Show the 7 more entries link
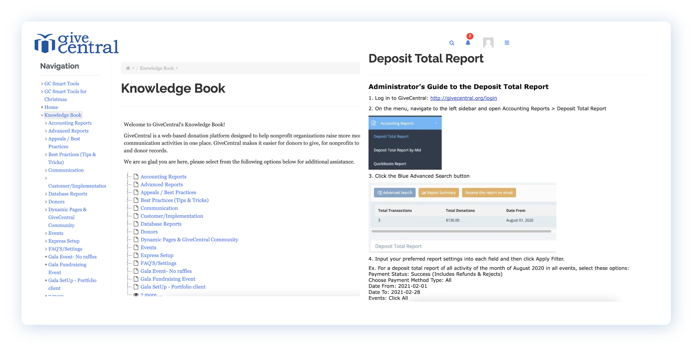696x350 pixels. 151,294
